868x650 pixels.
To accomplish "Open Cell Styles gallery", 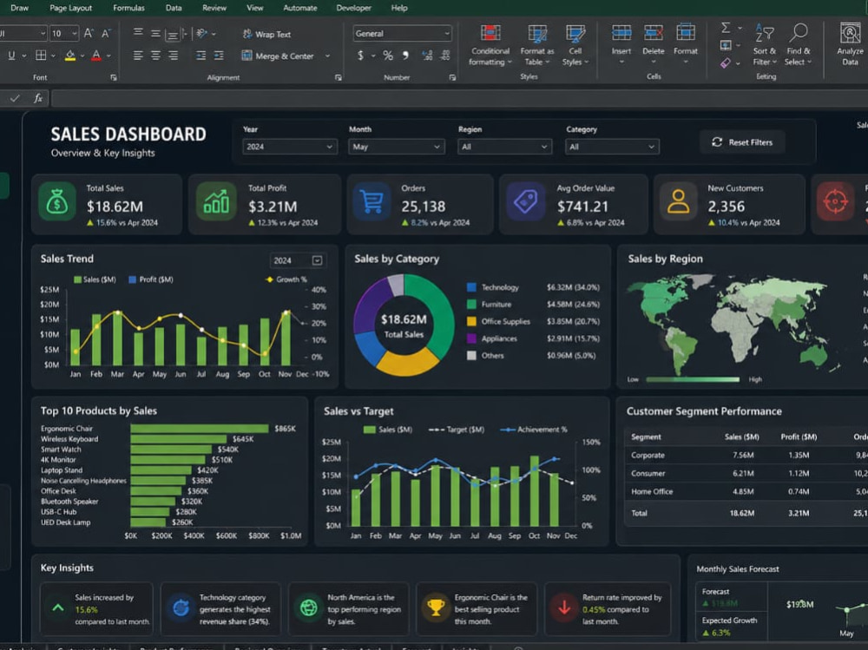I will (575, 45).
